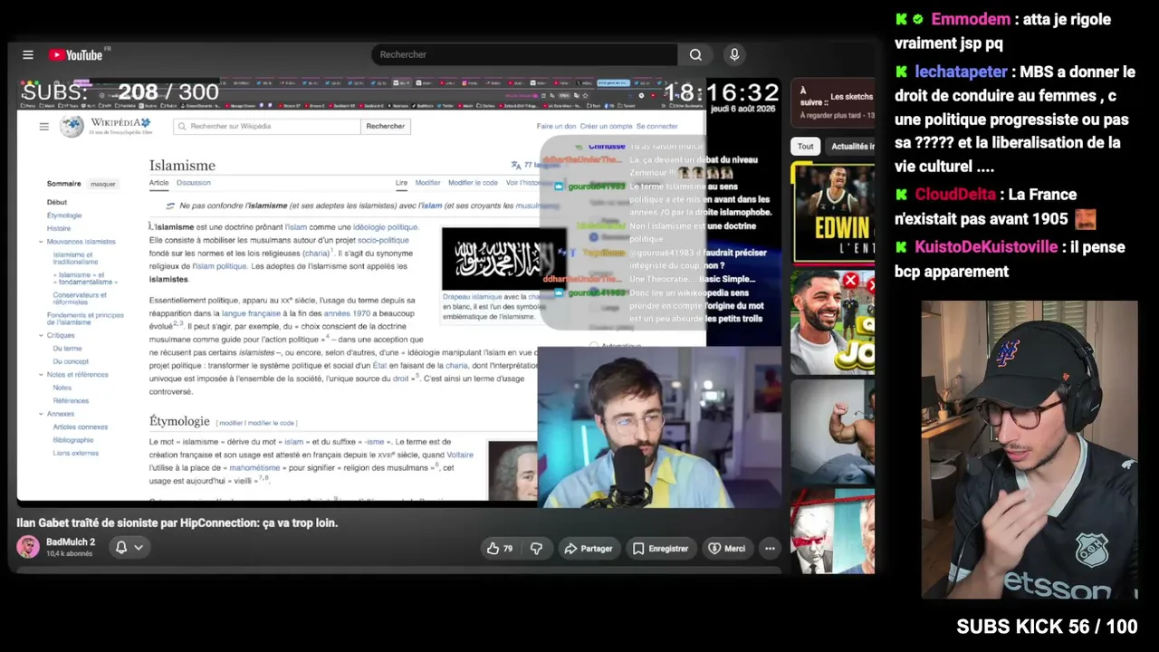
Task: Click Kick badge next to CloudDelta
Action: (901, 195)
